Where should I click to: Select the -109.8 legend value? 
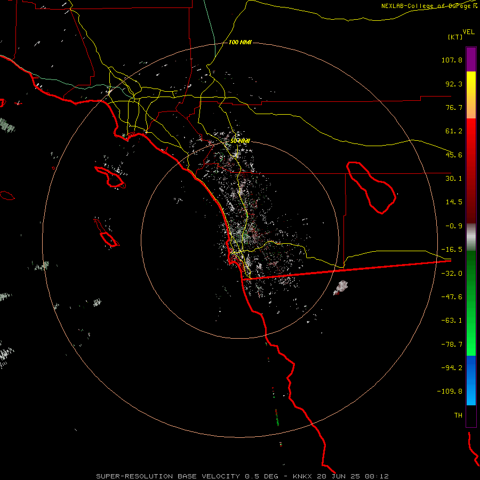point(450,391)
